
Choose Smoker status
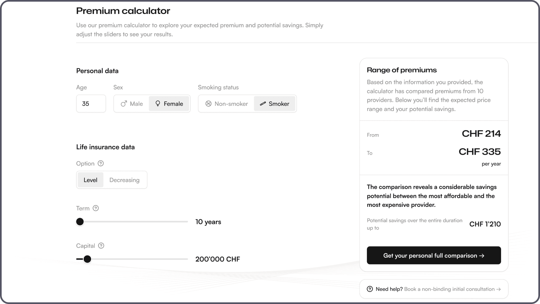(x=274, y=104)
